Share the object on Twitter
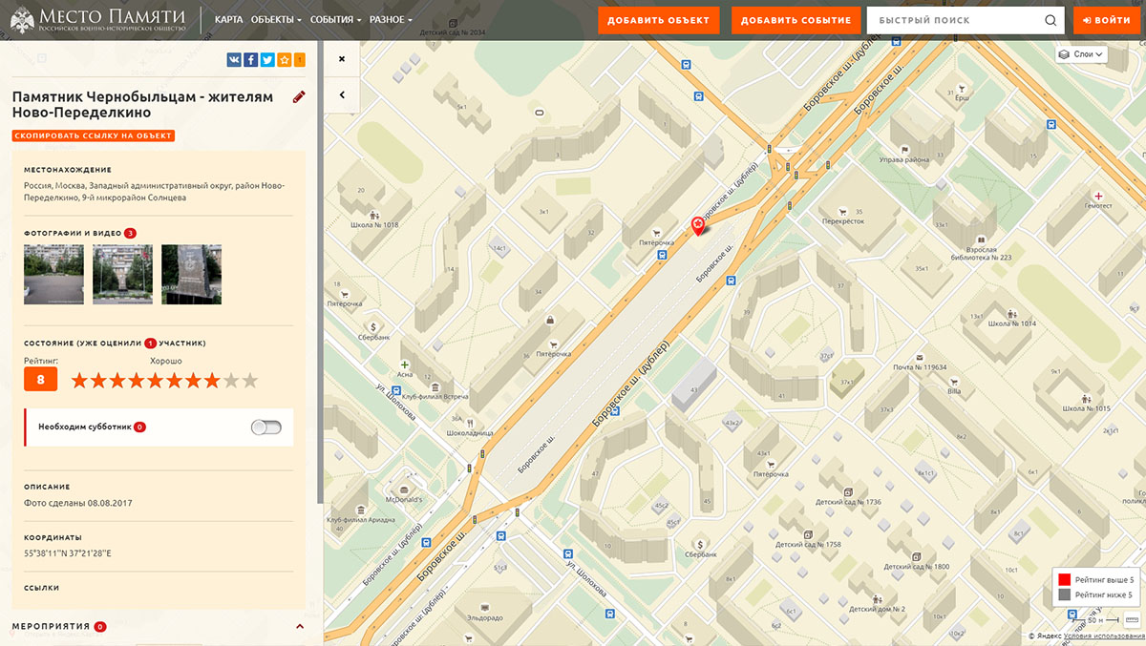Viewport: 1146px width, 646px height. (x=267, y=60)
